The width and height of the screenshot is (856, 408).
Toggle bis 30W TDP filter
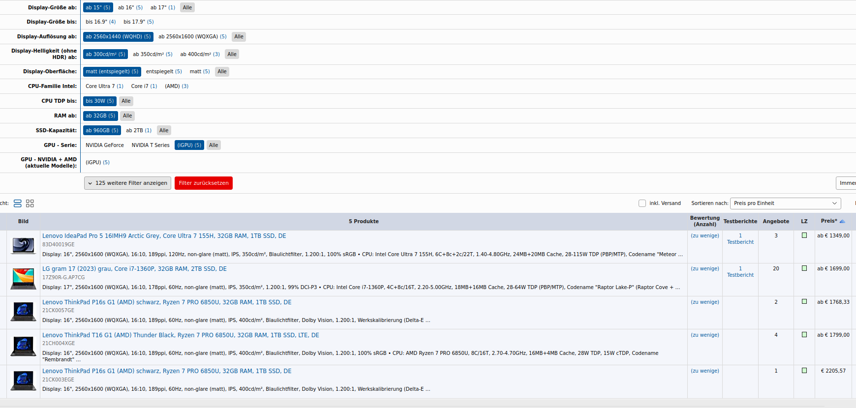click(100, 101)
